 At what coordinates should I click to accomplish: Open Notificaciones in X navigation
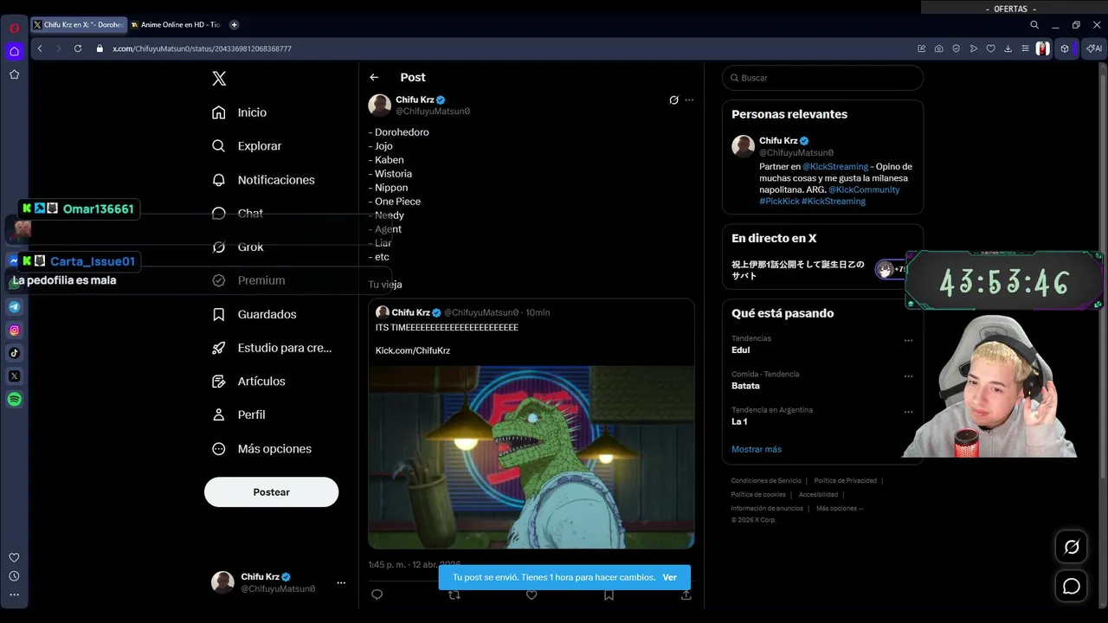pos(264,180)
